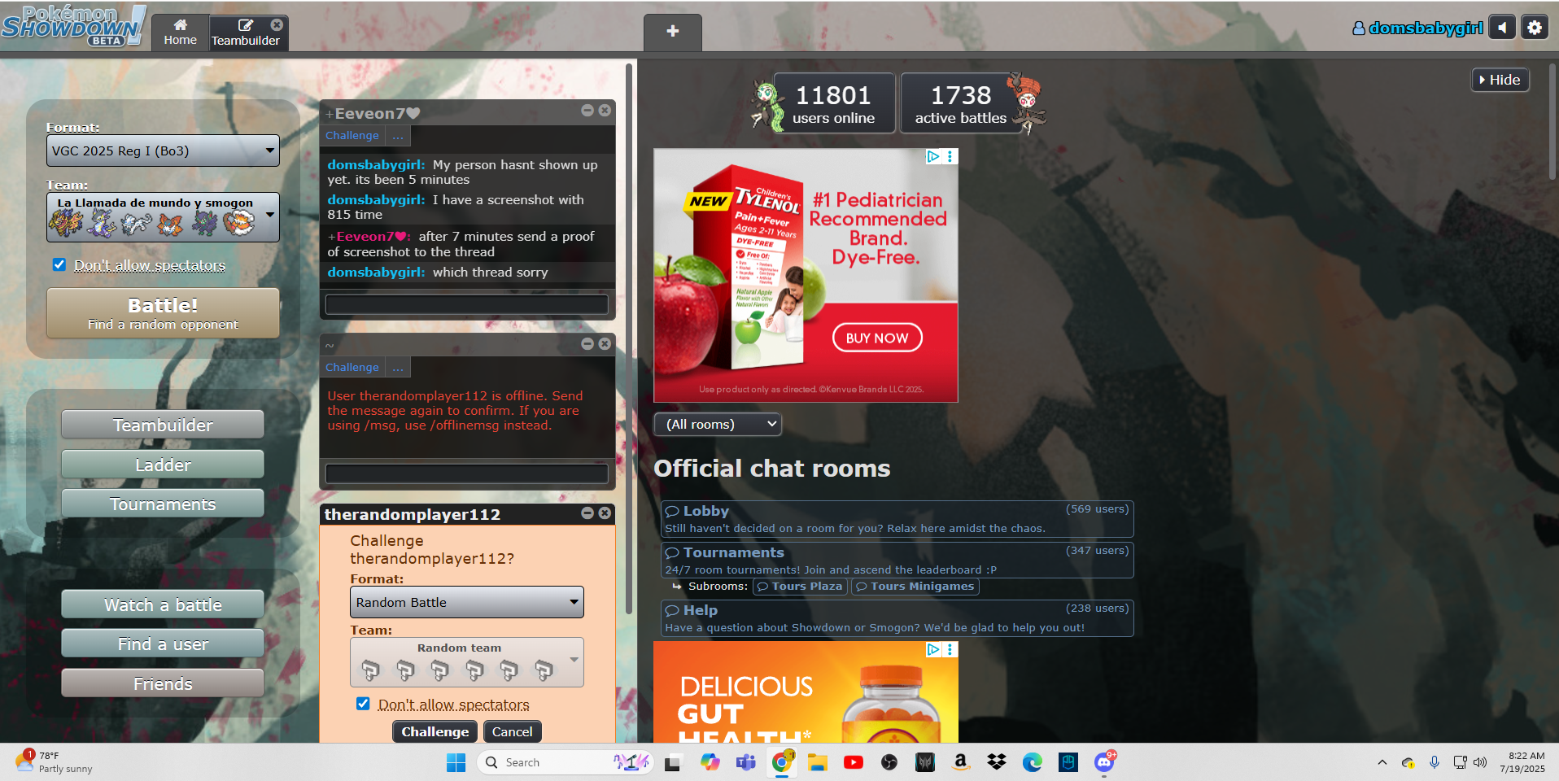This screenshot has height=781, width=1559.
Task: Open the Tylenol ad options menu icon
Action: tap(950, 156)
